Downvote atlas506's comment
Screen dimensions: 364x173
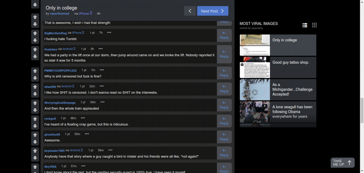click(x=35, y=94)
